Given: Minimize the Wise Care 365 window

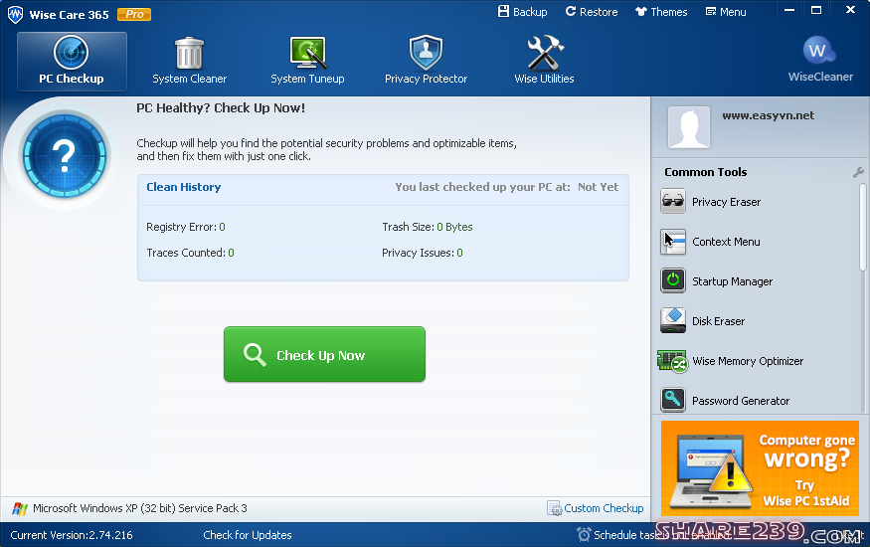Looking at the screenshot, I should coord(789,10).
